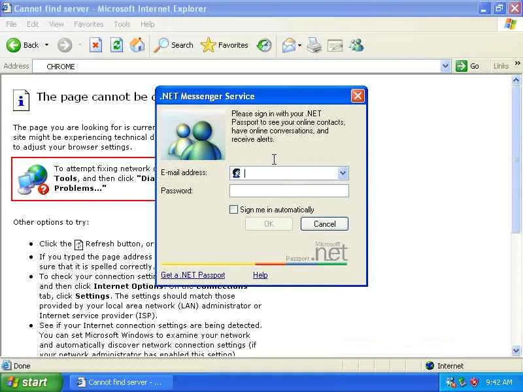Click the IE icon in title bar

tap(6, 8)
